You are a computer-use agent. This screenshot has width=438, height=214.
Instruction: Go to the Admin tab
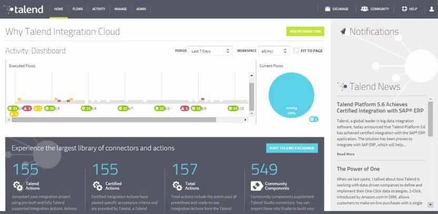141,9
